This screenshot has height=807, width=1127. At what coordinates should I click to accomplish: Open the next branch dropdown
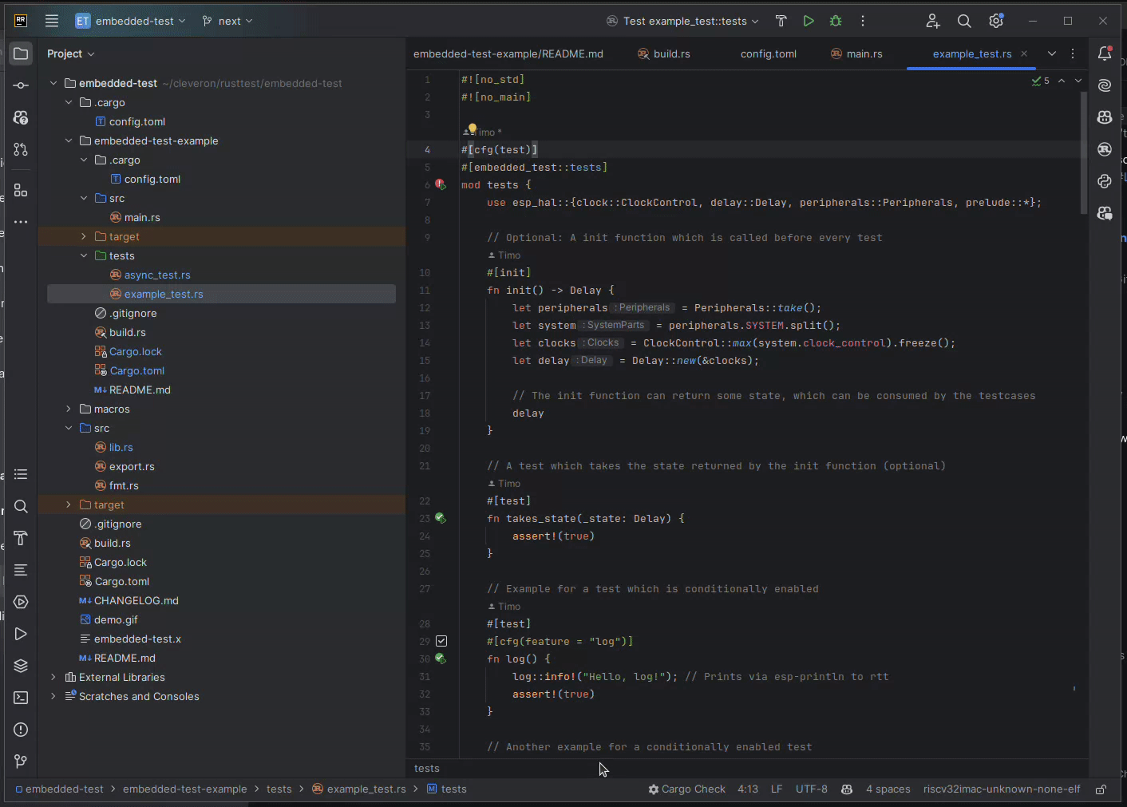click(x=227, y=21)
